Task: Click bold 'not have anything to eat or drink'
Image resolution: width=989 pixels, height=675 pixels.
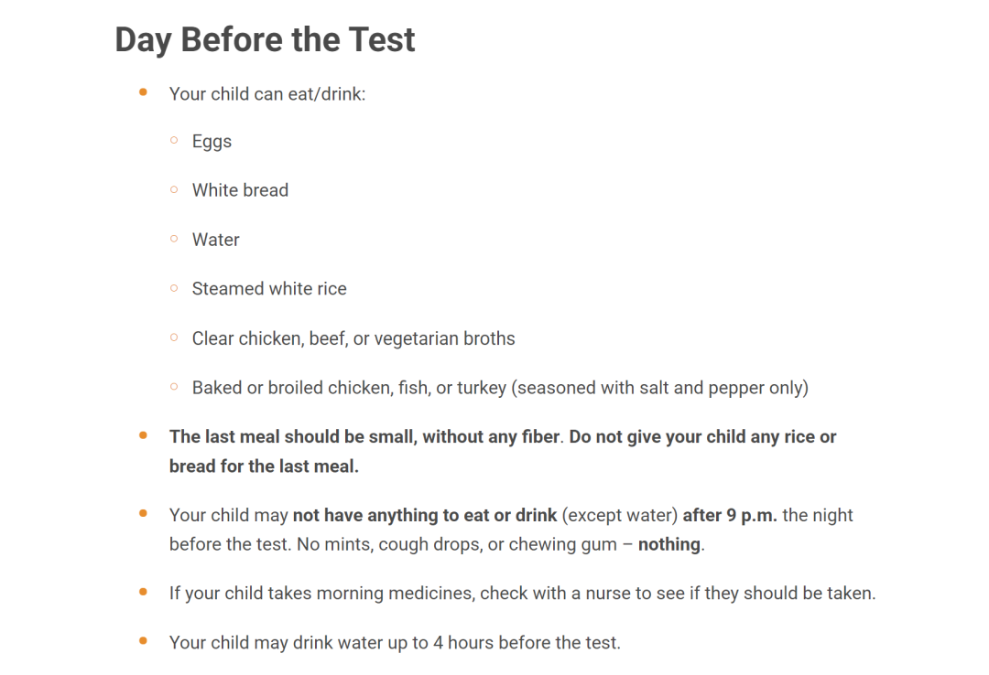Action: (425, 516)
